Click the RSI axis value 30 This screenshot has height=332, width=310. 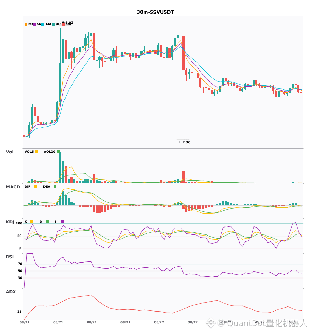(20, 278)
